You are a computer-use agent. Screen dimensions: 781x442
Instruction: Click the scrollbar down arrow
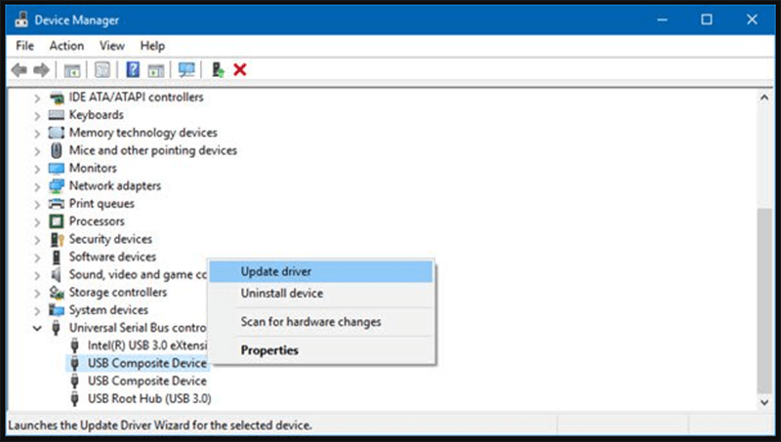(764, 402)
